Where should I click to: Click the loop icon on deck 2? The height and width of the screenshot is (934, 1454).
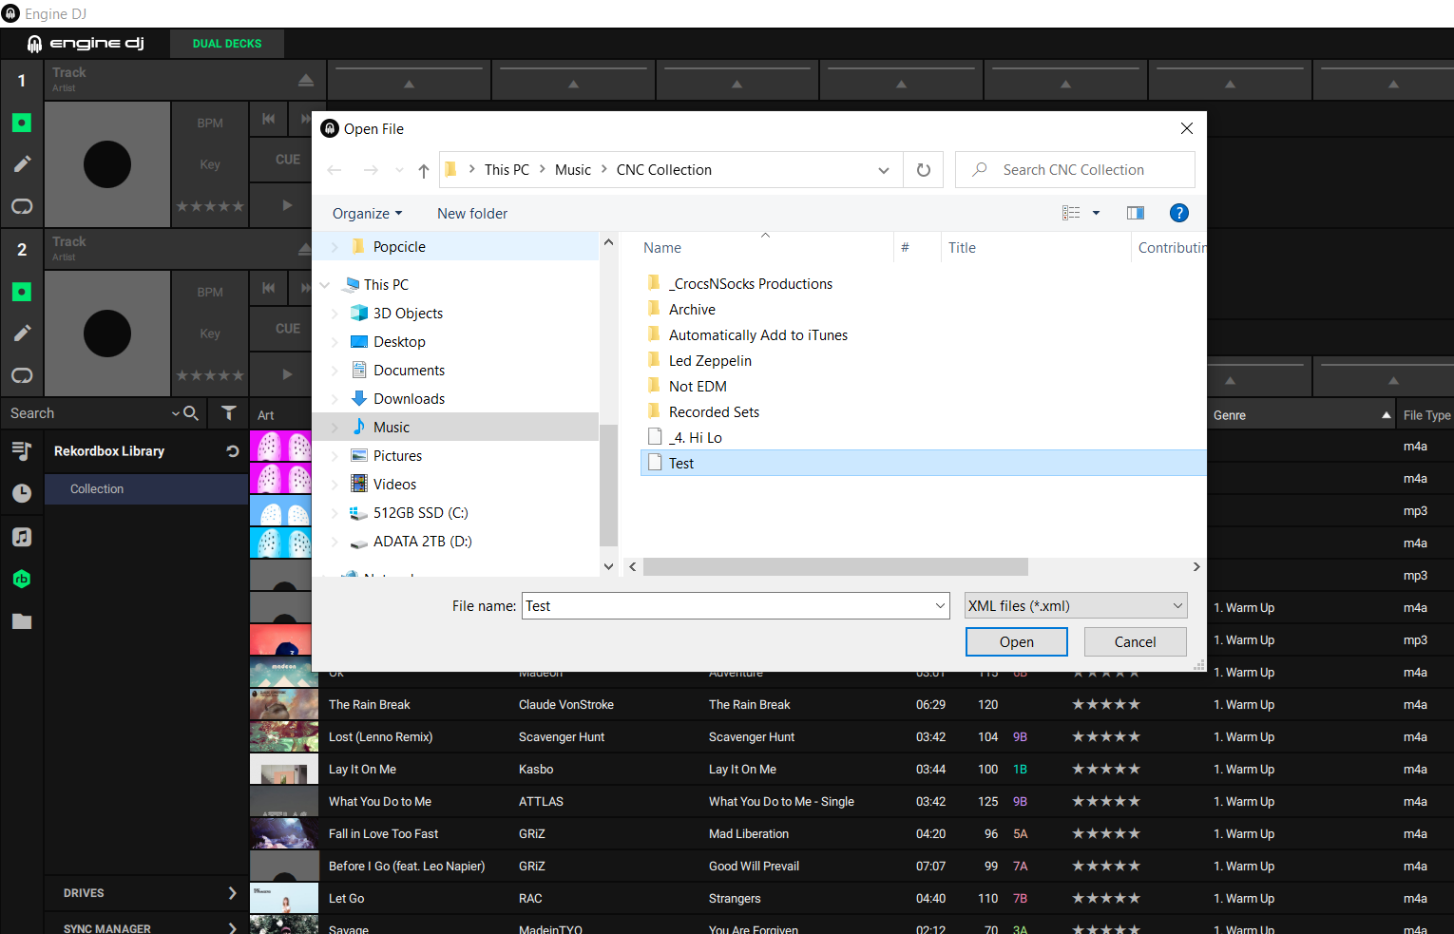(x=22, y=375)
